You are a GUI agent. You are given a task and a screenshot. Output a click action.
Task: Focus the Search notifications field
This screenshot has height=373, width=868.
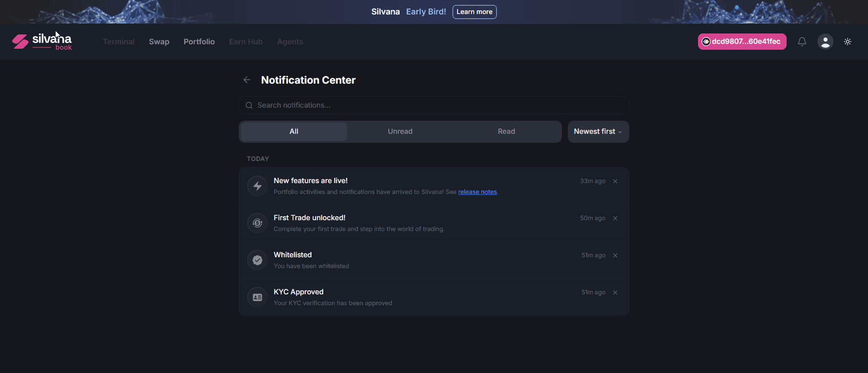[434, 105]
